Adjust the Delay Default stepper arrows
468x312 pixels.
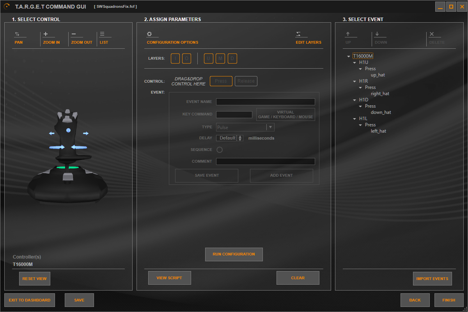tap(240, 138)
